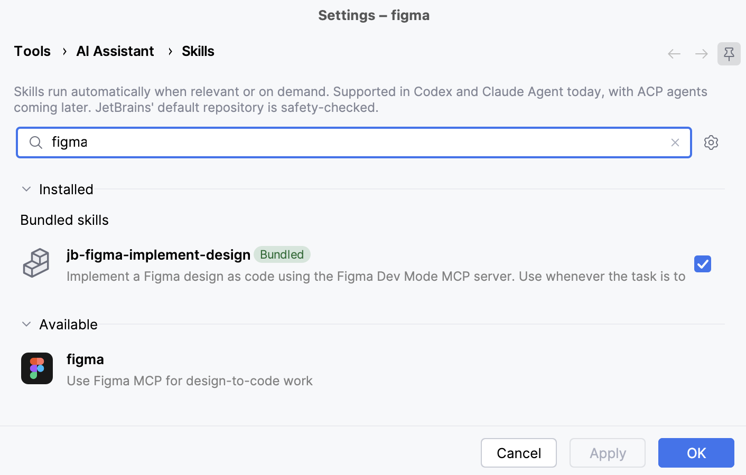The width and height of the screenshot is (746, 475).
Task: Focus the skills search field
Action: tap(354, 142)
